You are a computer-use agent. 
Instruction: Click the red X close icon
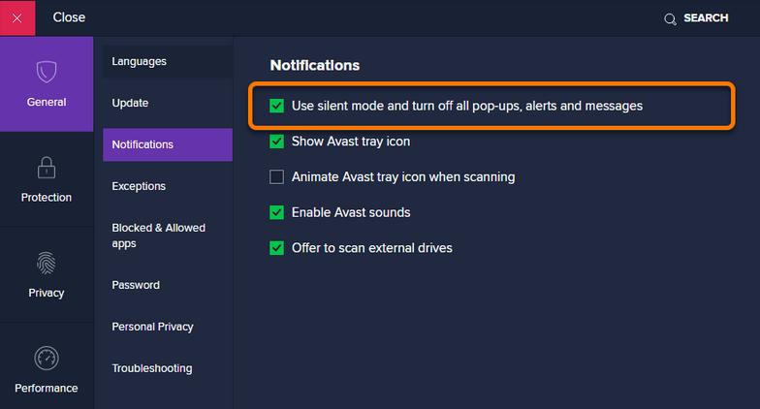[17, 18]
